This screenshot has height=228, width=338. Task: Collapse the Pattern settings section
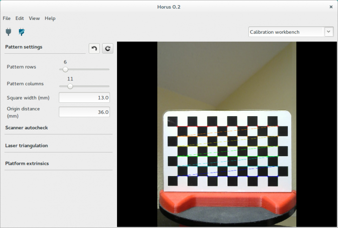[x=24, y=47]
